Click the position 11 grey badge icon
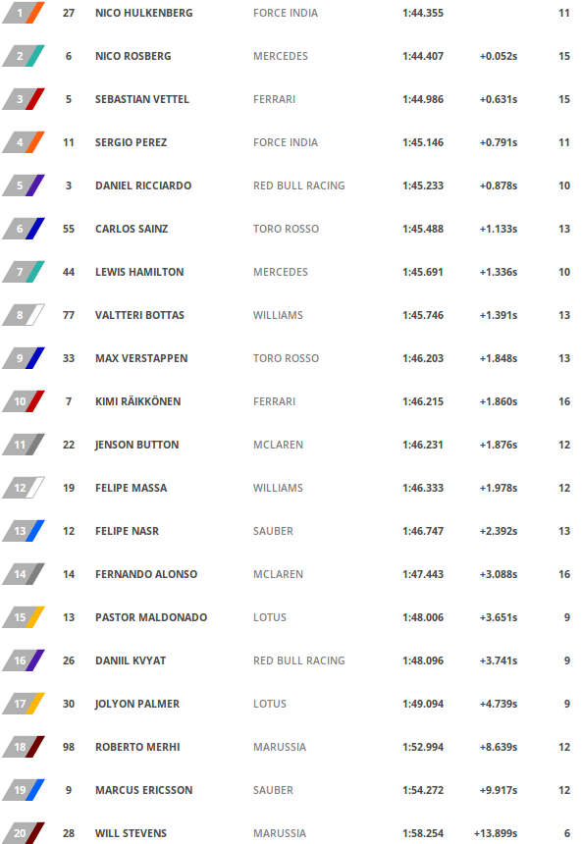 pos(24,445)
